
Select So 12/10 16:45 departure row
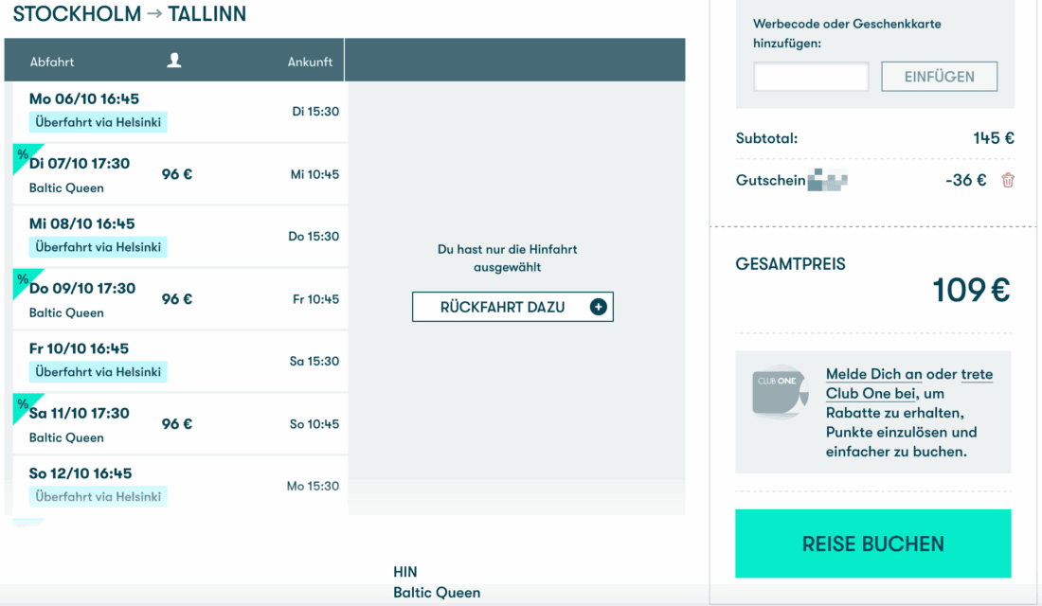click(x=180, y=485)
